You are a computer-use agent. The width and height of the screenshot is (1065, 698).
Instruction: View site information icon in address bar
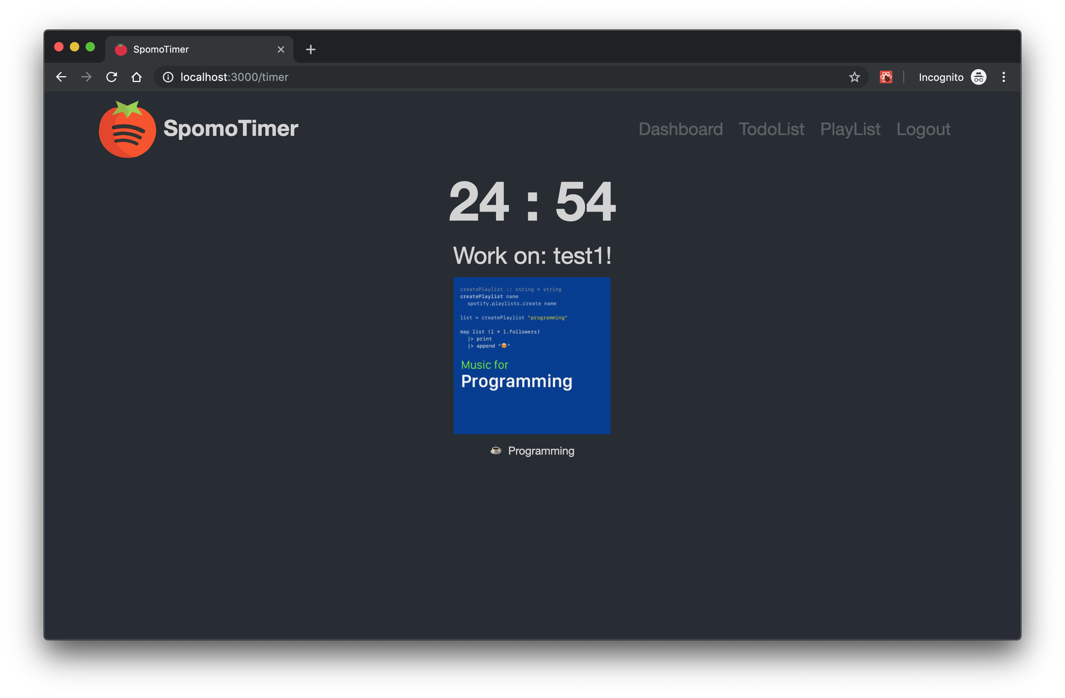pyautogui.click(x=168, y=77)
